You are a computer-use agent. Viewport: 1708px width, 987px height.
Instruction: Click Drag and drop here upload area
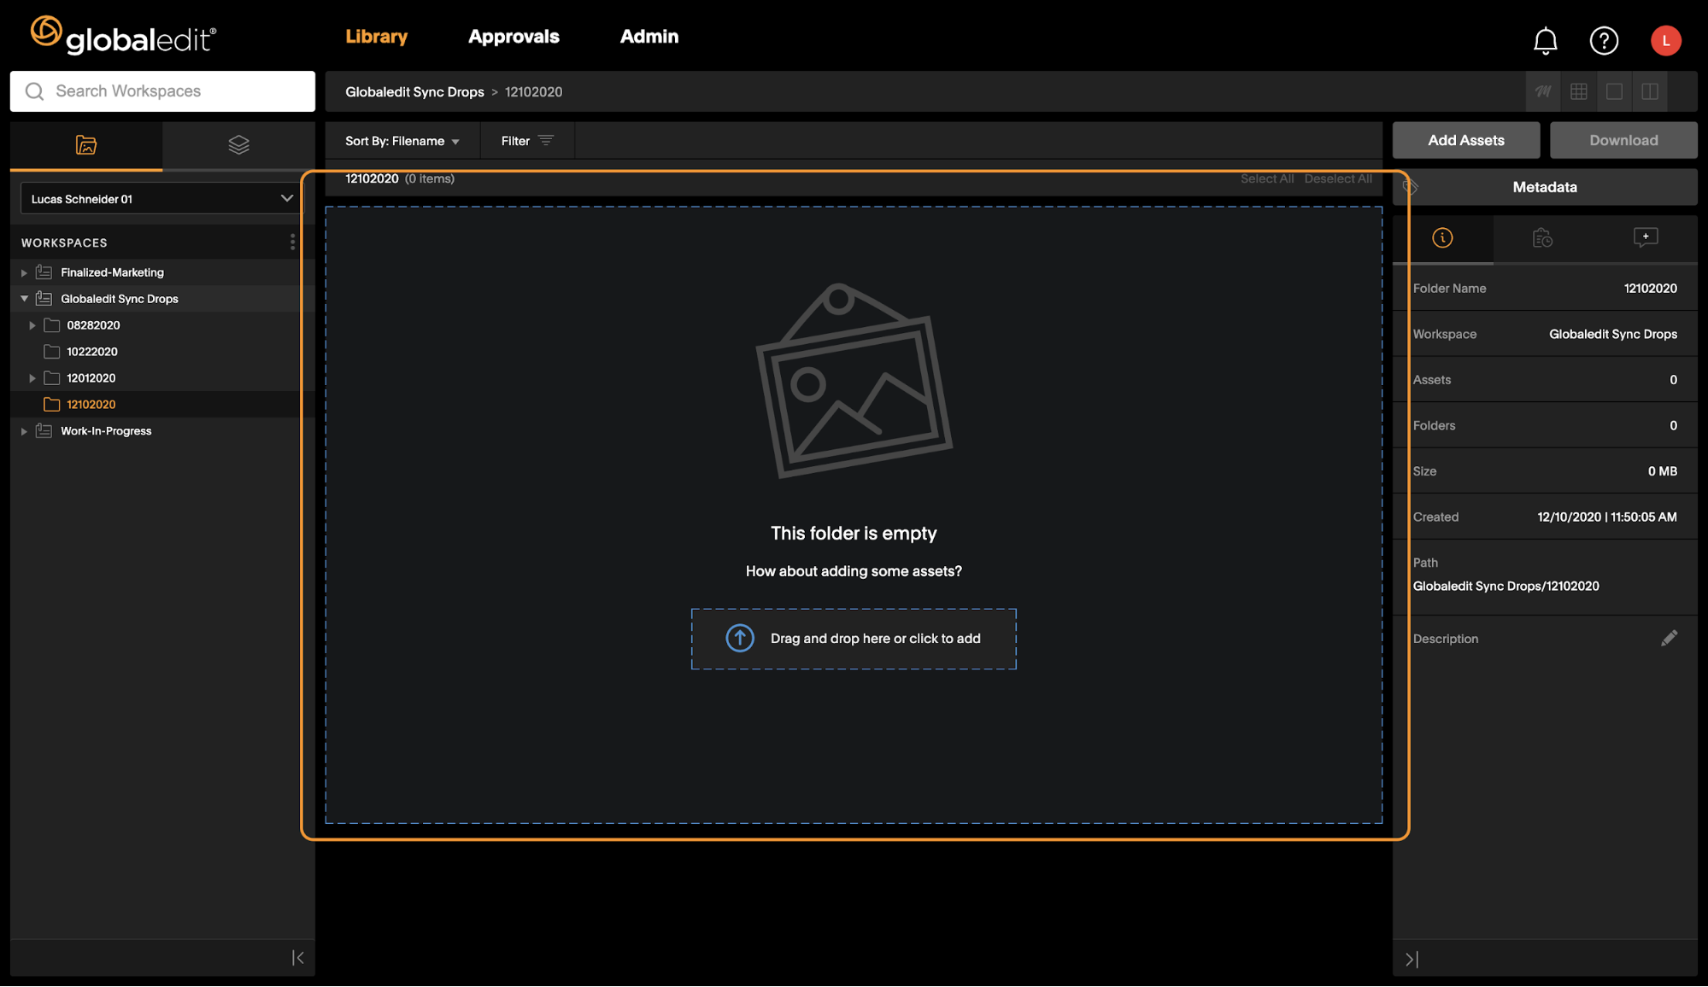coord(854,639)
